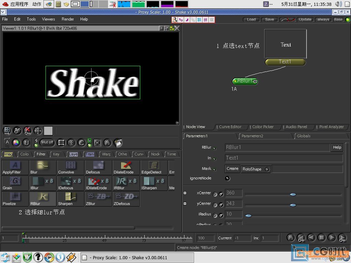Toggle iRadius autokey clock button
The height and width of the screenshot is (263, 351).
pyautogui.click(x=215, y=216)
